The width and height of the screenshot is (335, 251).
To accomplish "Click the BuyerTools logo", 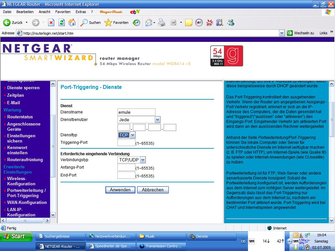I will click(x=111, y=12).
